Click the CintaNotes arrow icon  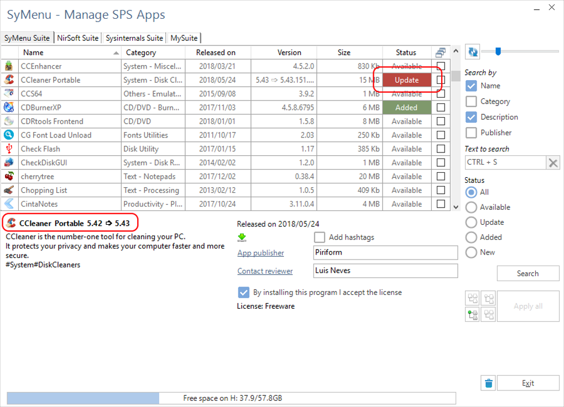pos(9,204)
